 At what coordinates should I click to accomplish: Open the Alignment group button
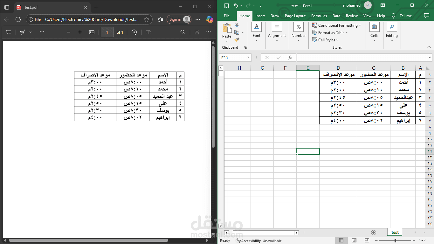pos(277,31)
